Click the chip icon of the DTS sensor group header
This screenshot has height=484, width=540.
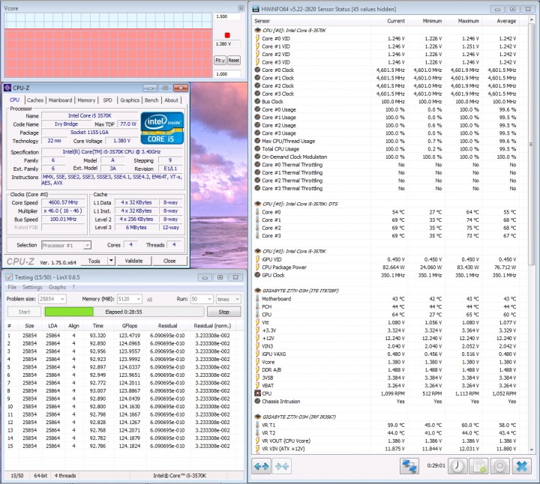point(257,204)
